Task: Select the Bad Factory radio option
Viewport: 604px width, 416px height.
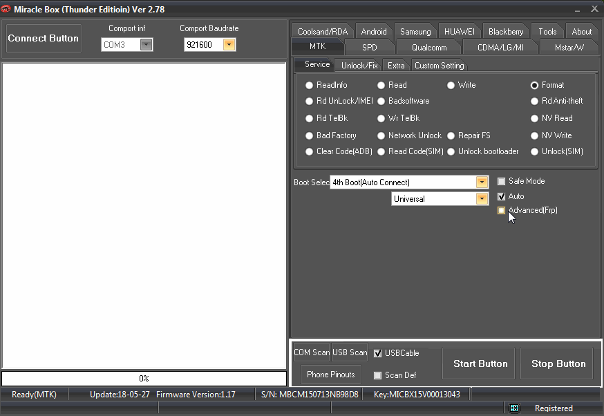Action: coord(309,135)
